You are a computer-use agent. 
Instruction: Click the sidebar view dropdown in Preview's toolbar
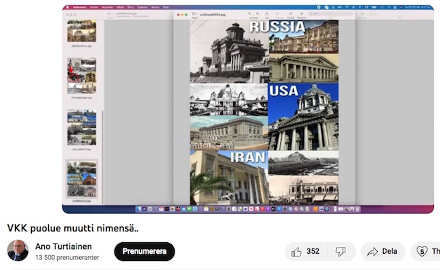[194, 14]
